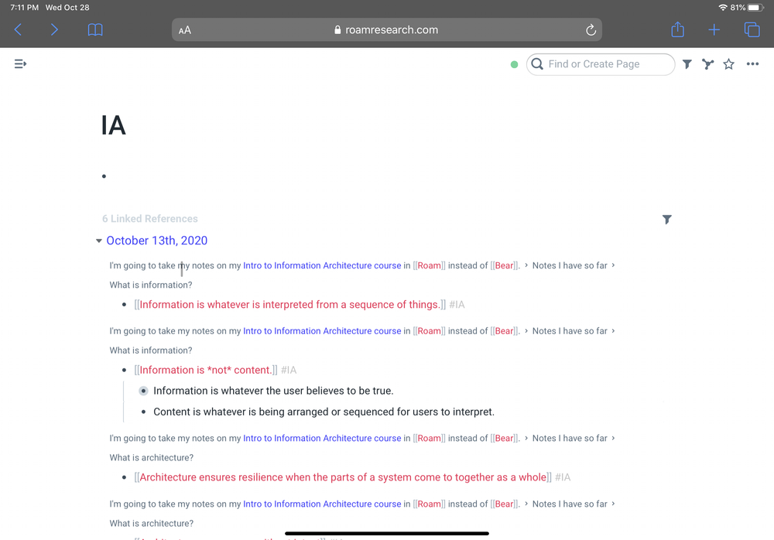The width and height of the screenshot is (774, 540).
Task: Click bullet of the interpreted-sequence block
Action: (x=124, y=305)
